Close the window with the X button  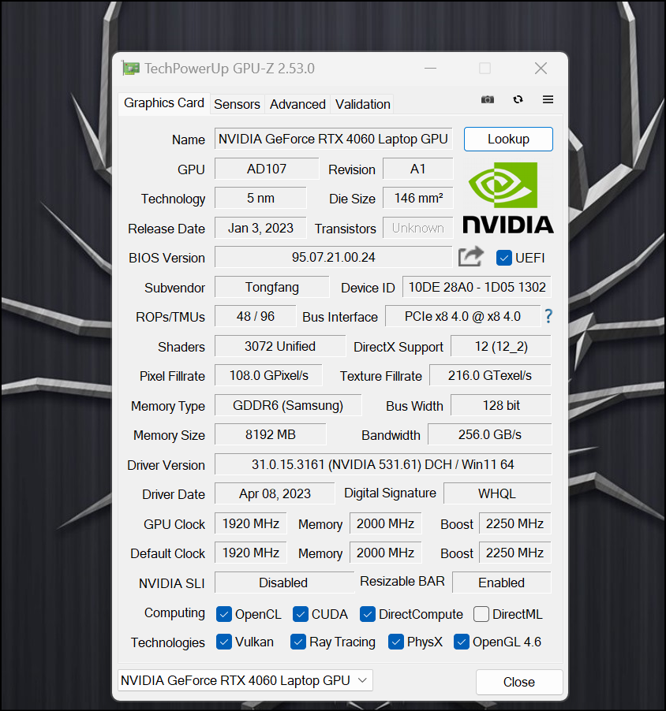(x=541, y=69)
